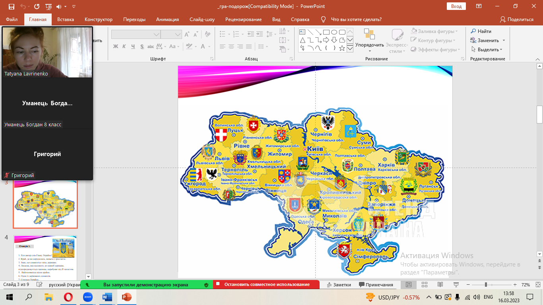The height and width of the screenshot is (305, 543).
Task: Switch to the Вставка tab
Action: (x=66, y=19)
